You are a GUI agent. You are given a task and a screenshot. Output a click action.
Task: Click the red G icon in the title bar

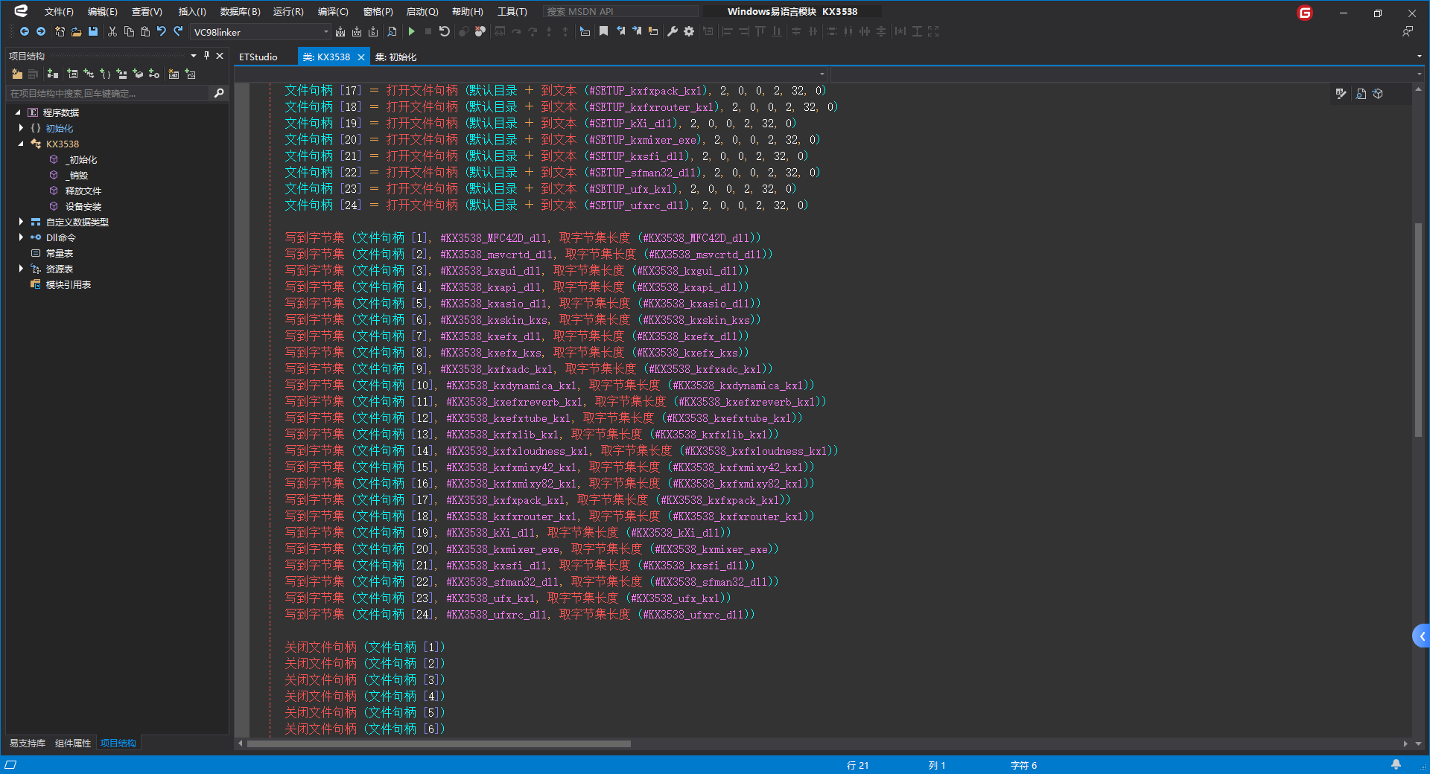pyautogui.click(x=1305, y=13)
